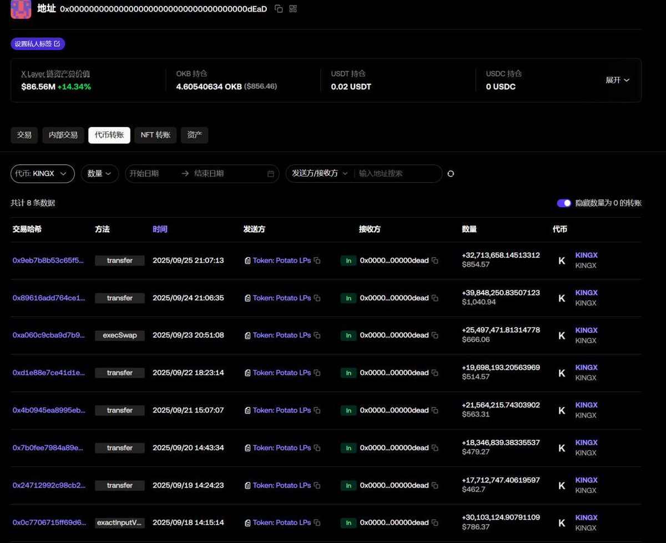Open calendar icon in date range
666x543 pixels.
(x=271, y=174)
